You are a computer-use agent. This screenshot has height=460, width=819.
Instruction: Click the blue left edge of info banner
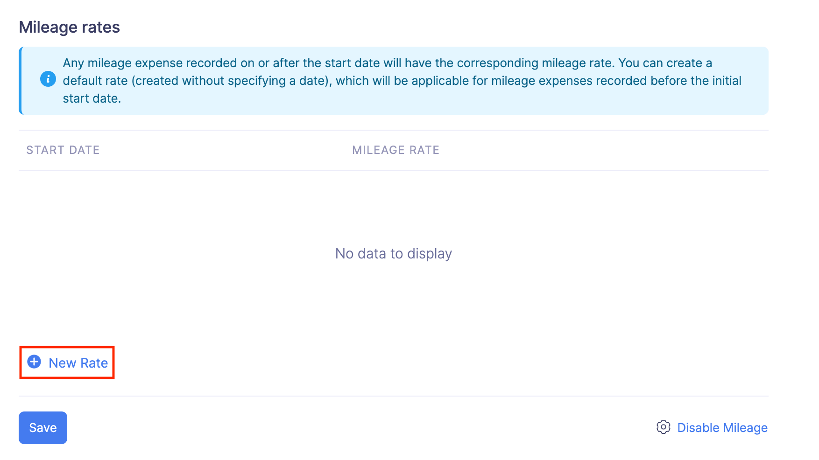21,81
